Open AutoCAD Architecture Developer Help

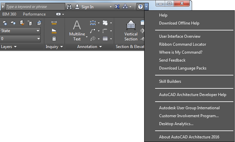[193, 95]
